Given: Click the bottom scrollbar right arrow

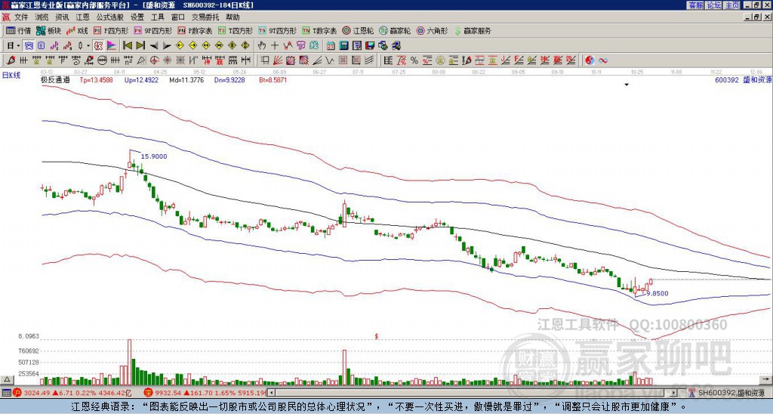Looking at the screenshot, I should click(673, 393).
